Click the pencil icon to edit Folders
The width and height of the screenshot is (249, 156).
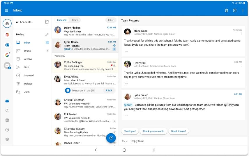[x=47, y=34]
